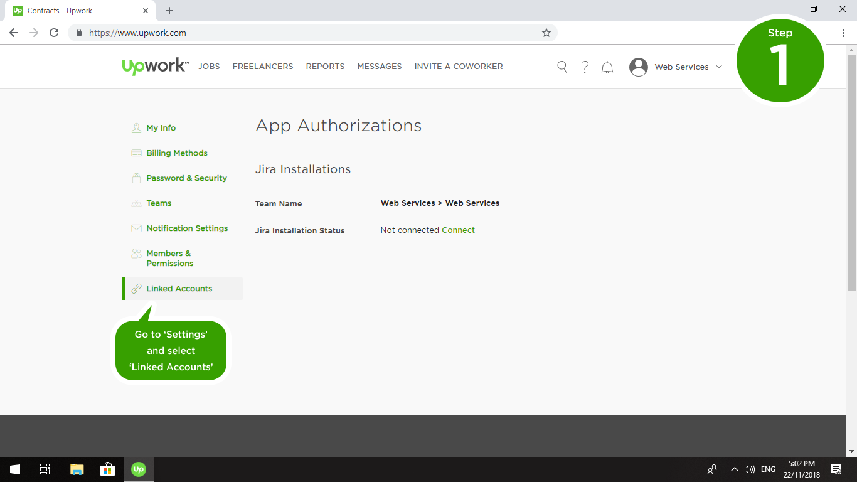
Task: Click the search magnifier icon in Upwork header
Action: [562, 67]
